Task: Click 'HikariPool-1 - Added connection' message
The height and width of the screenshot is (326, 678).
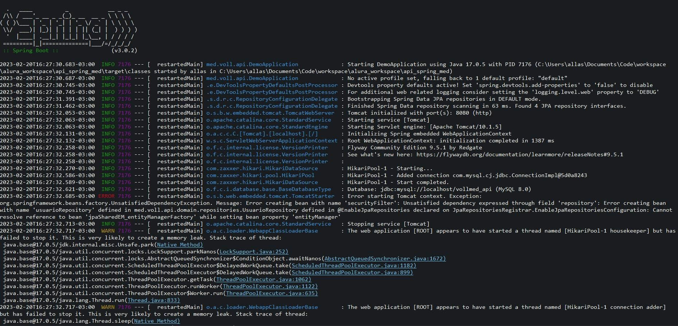Action: [x=467, y=175]
